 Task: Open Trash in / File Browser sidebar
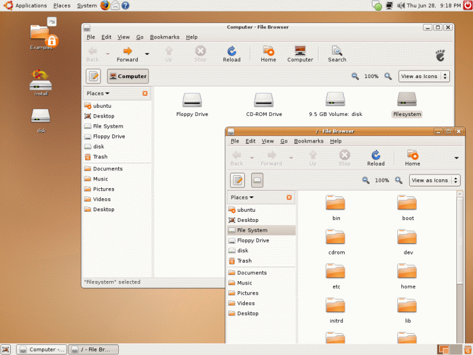pyautogui.click(x=261, y=261)
